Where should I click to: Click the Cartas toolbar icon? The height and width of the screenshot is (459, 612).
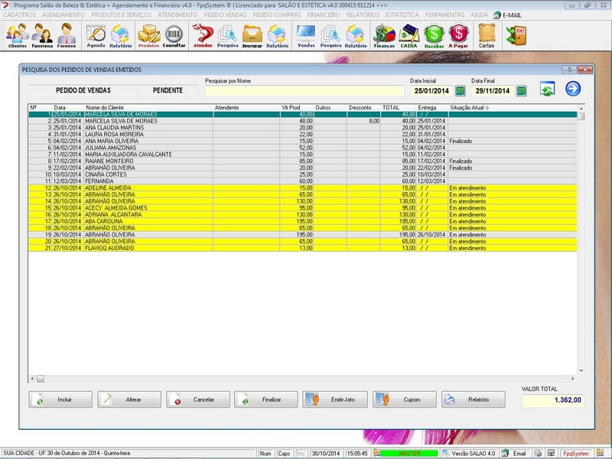pos(486,34)
